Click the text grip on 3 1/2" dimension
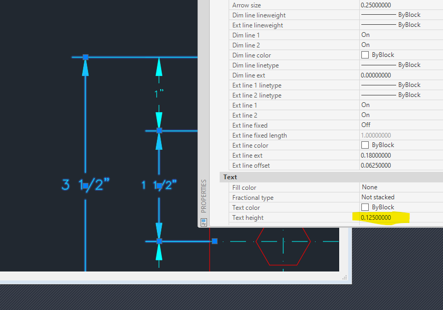 [x=86, y=186]
